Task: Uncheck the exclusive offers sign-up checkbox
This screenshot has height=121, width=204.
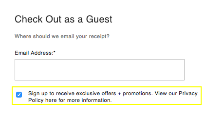Action: [x=19, y=95]
